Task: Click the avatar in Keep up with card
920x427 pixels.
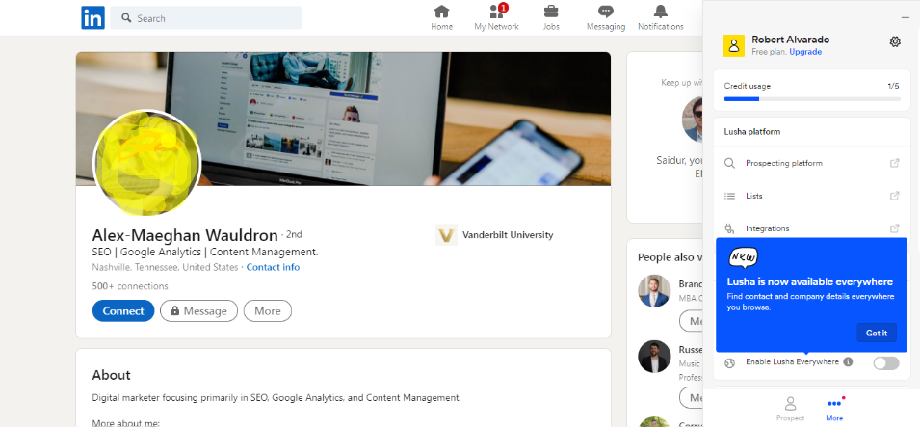Action: 693,120
